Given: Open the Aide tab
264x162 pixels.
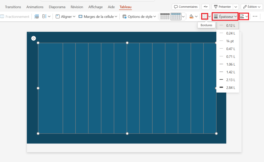Looking at the screenshot, I should (x=111, y=7).
